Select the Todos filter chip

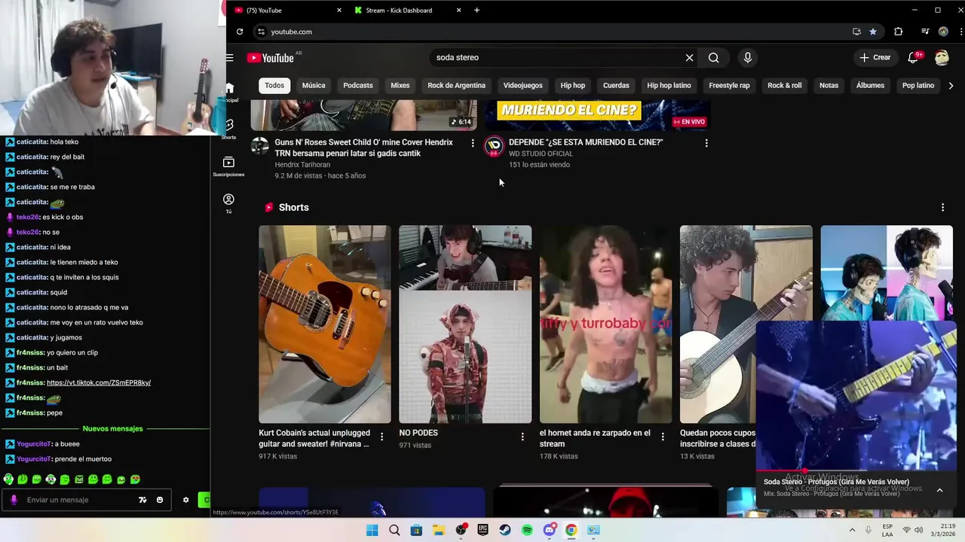[x=274, y=86]
